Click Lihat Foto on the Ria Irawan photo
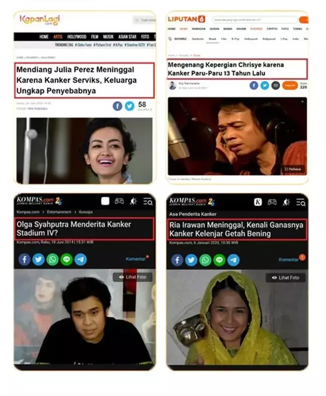326x396 pixels. pyautogui.click(x=285, y=278)
